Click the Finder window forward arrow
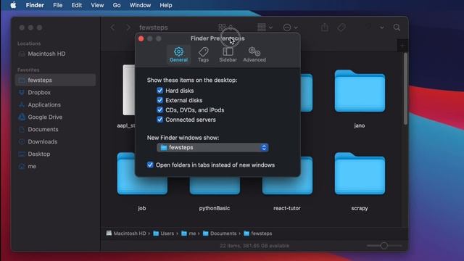Viewport: 464px width, 261px height. pos(128,28)
